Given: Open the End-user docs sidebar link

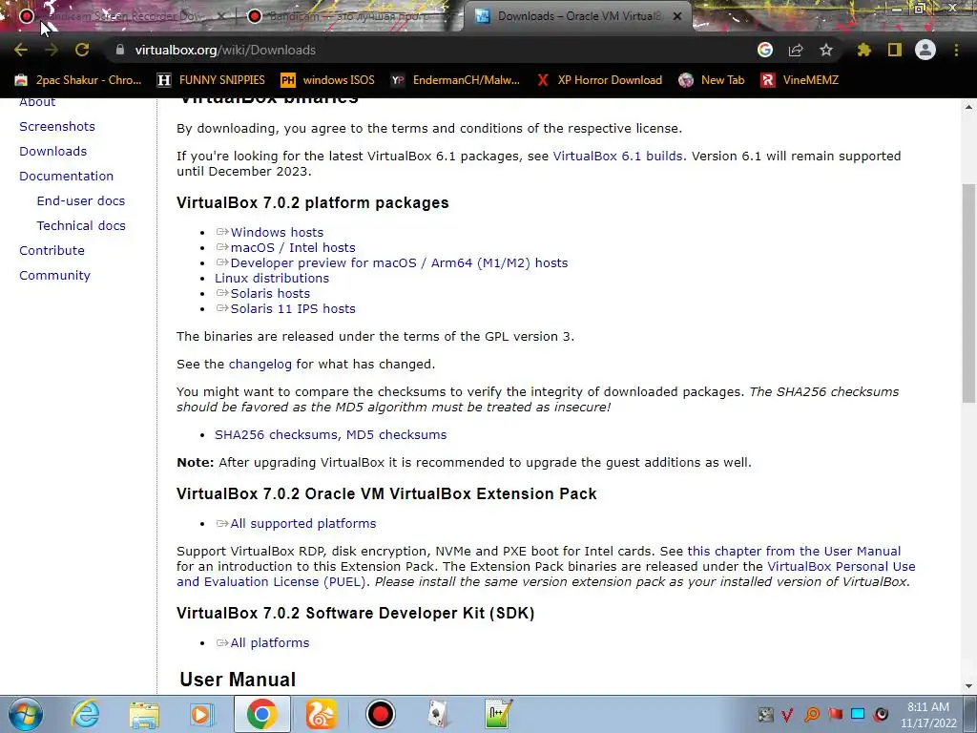Looking at the screenshot, I should [x=81, y=200].
